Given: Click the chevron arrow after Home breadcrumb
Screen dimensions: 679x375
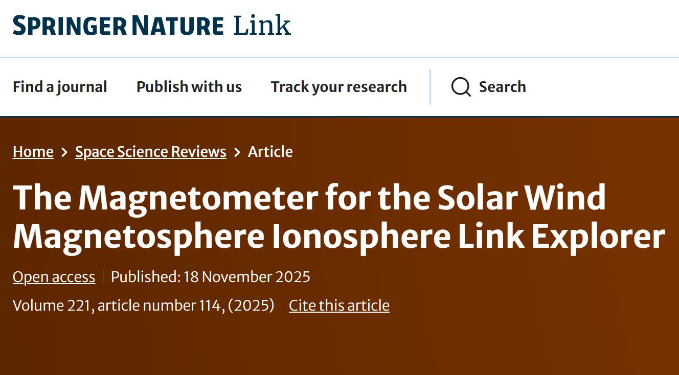Looking at the screenshot, I should [x=64, y=152].
